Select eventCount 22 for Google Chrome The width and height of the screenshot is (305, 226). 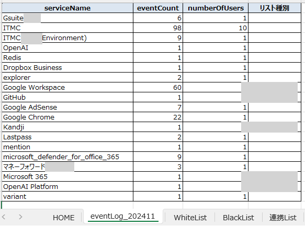158,117
